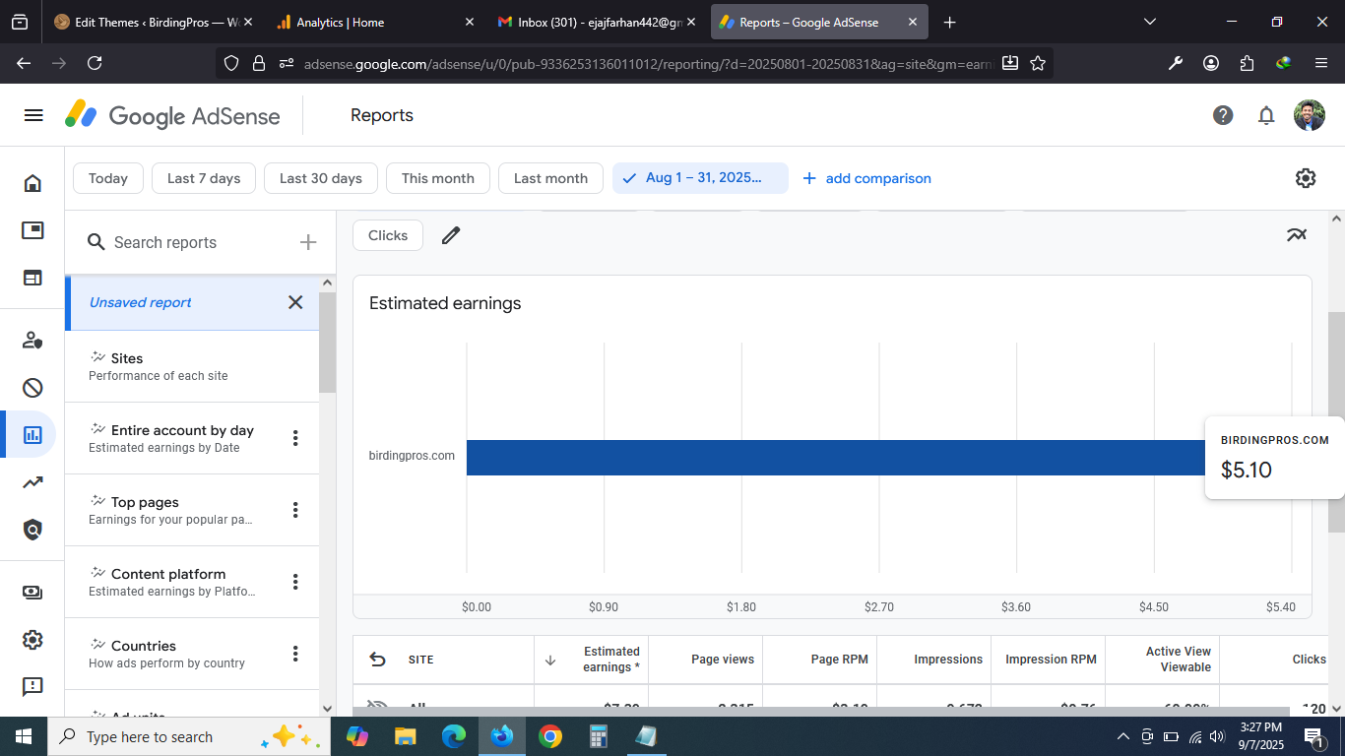Click the browser address bar URL

point(648,63)
